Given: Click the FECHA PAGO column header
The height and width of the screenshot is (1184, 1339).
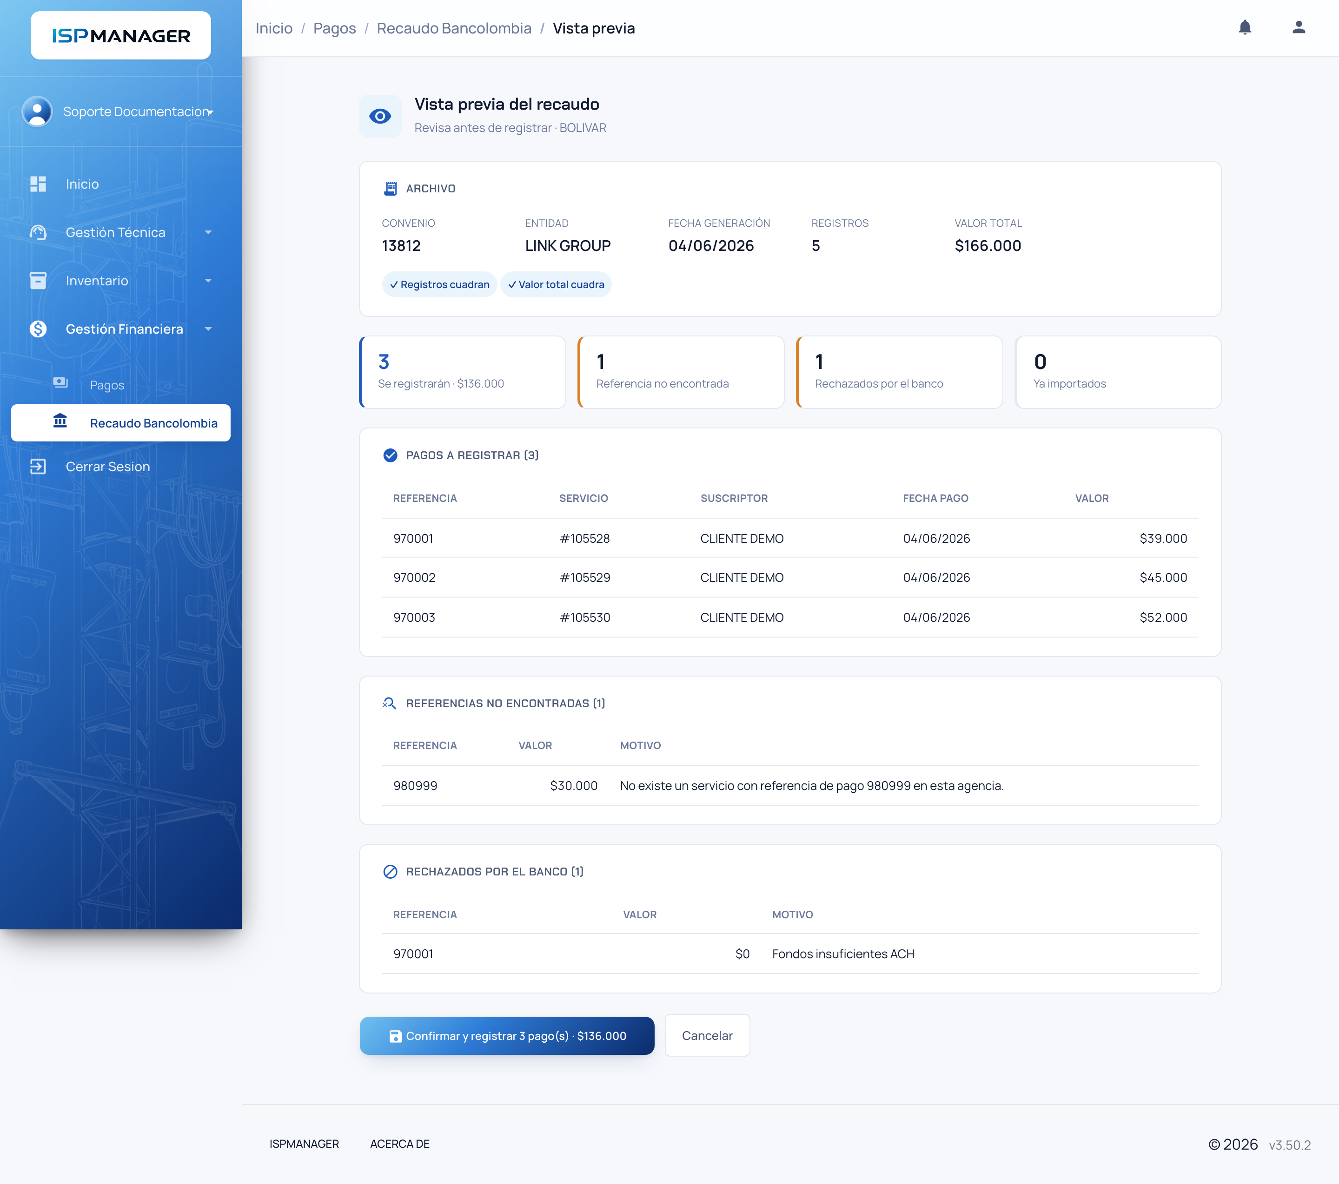Looking at the screenshot, I should point(935,498).
